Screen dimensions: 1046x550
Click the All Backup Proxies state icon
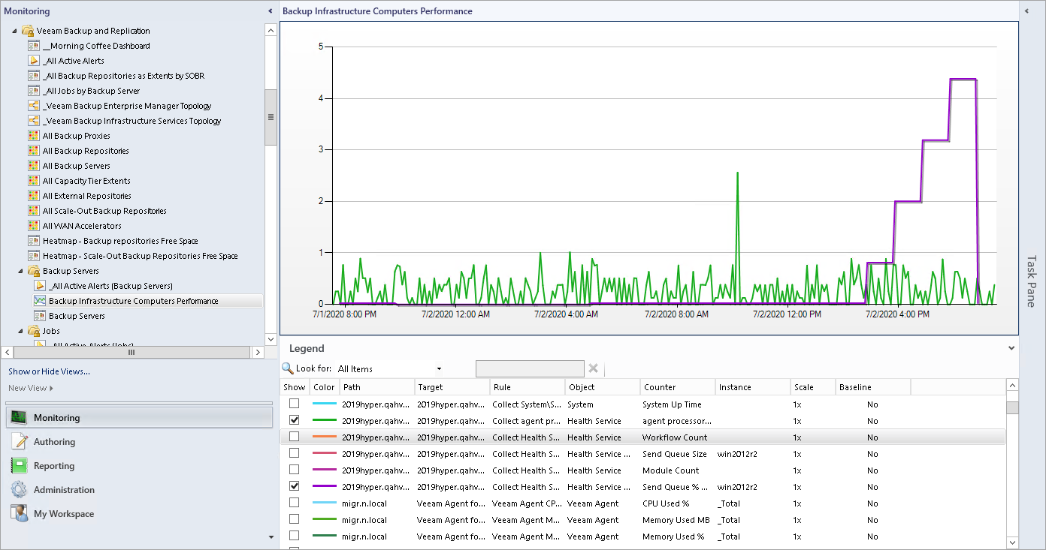pyautogui.click(x=34, y=136)
